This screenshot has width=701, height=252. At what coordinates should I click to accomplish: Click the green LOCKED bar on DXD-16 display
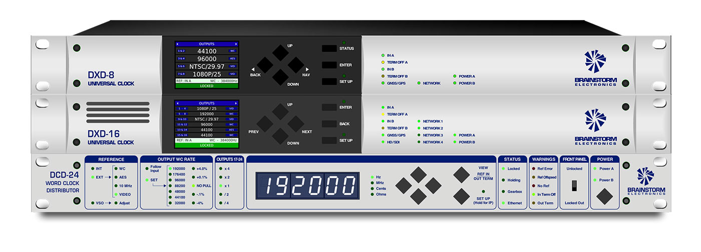click(207, 145)
